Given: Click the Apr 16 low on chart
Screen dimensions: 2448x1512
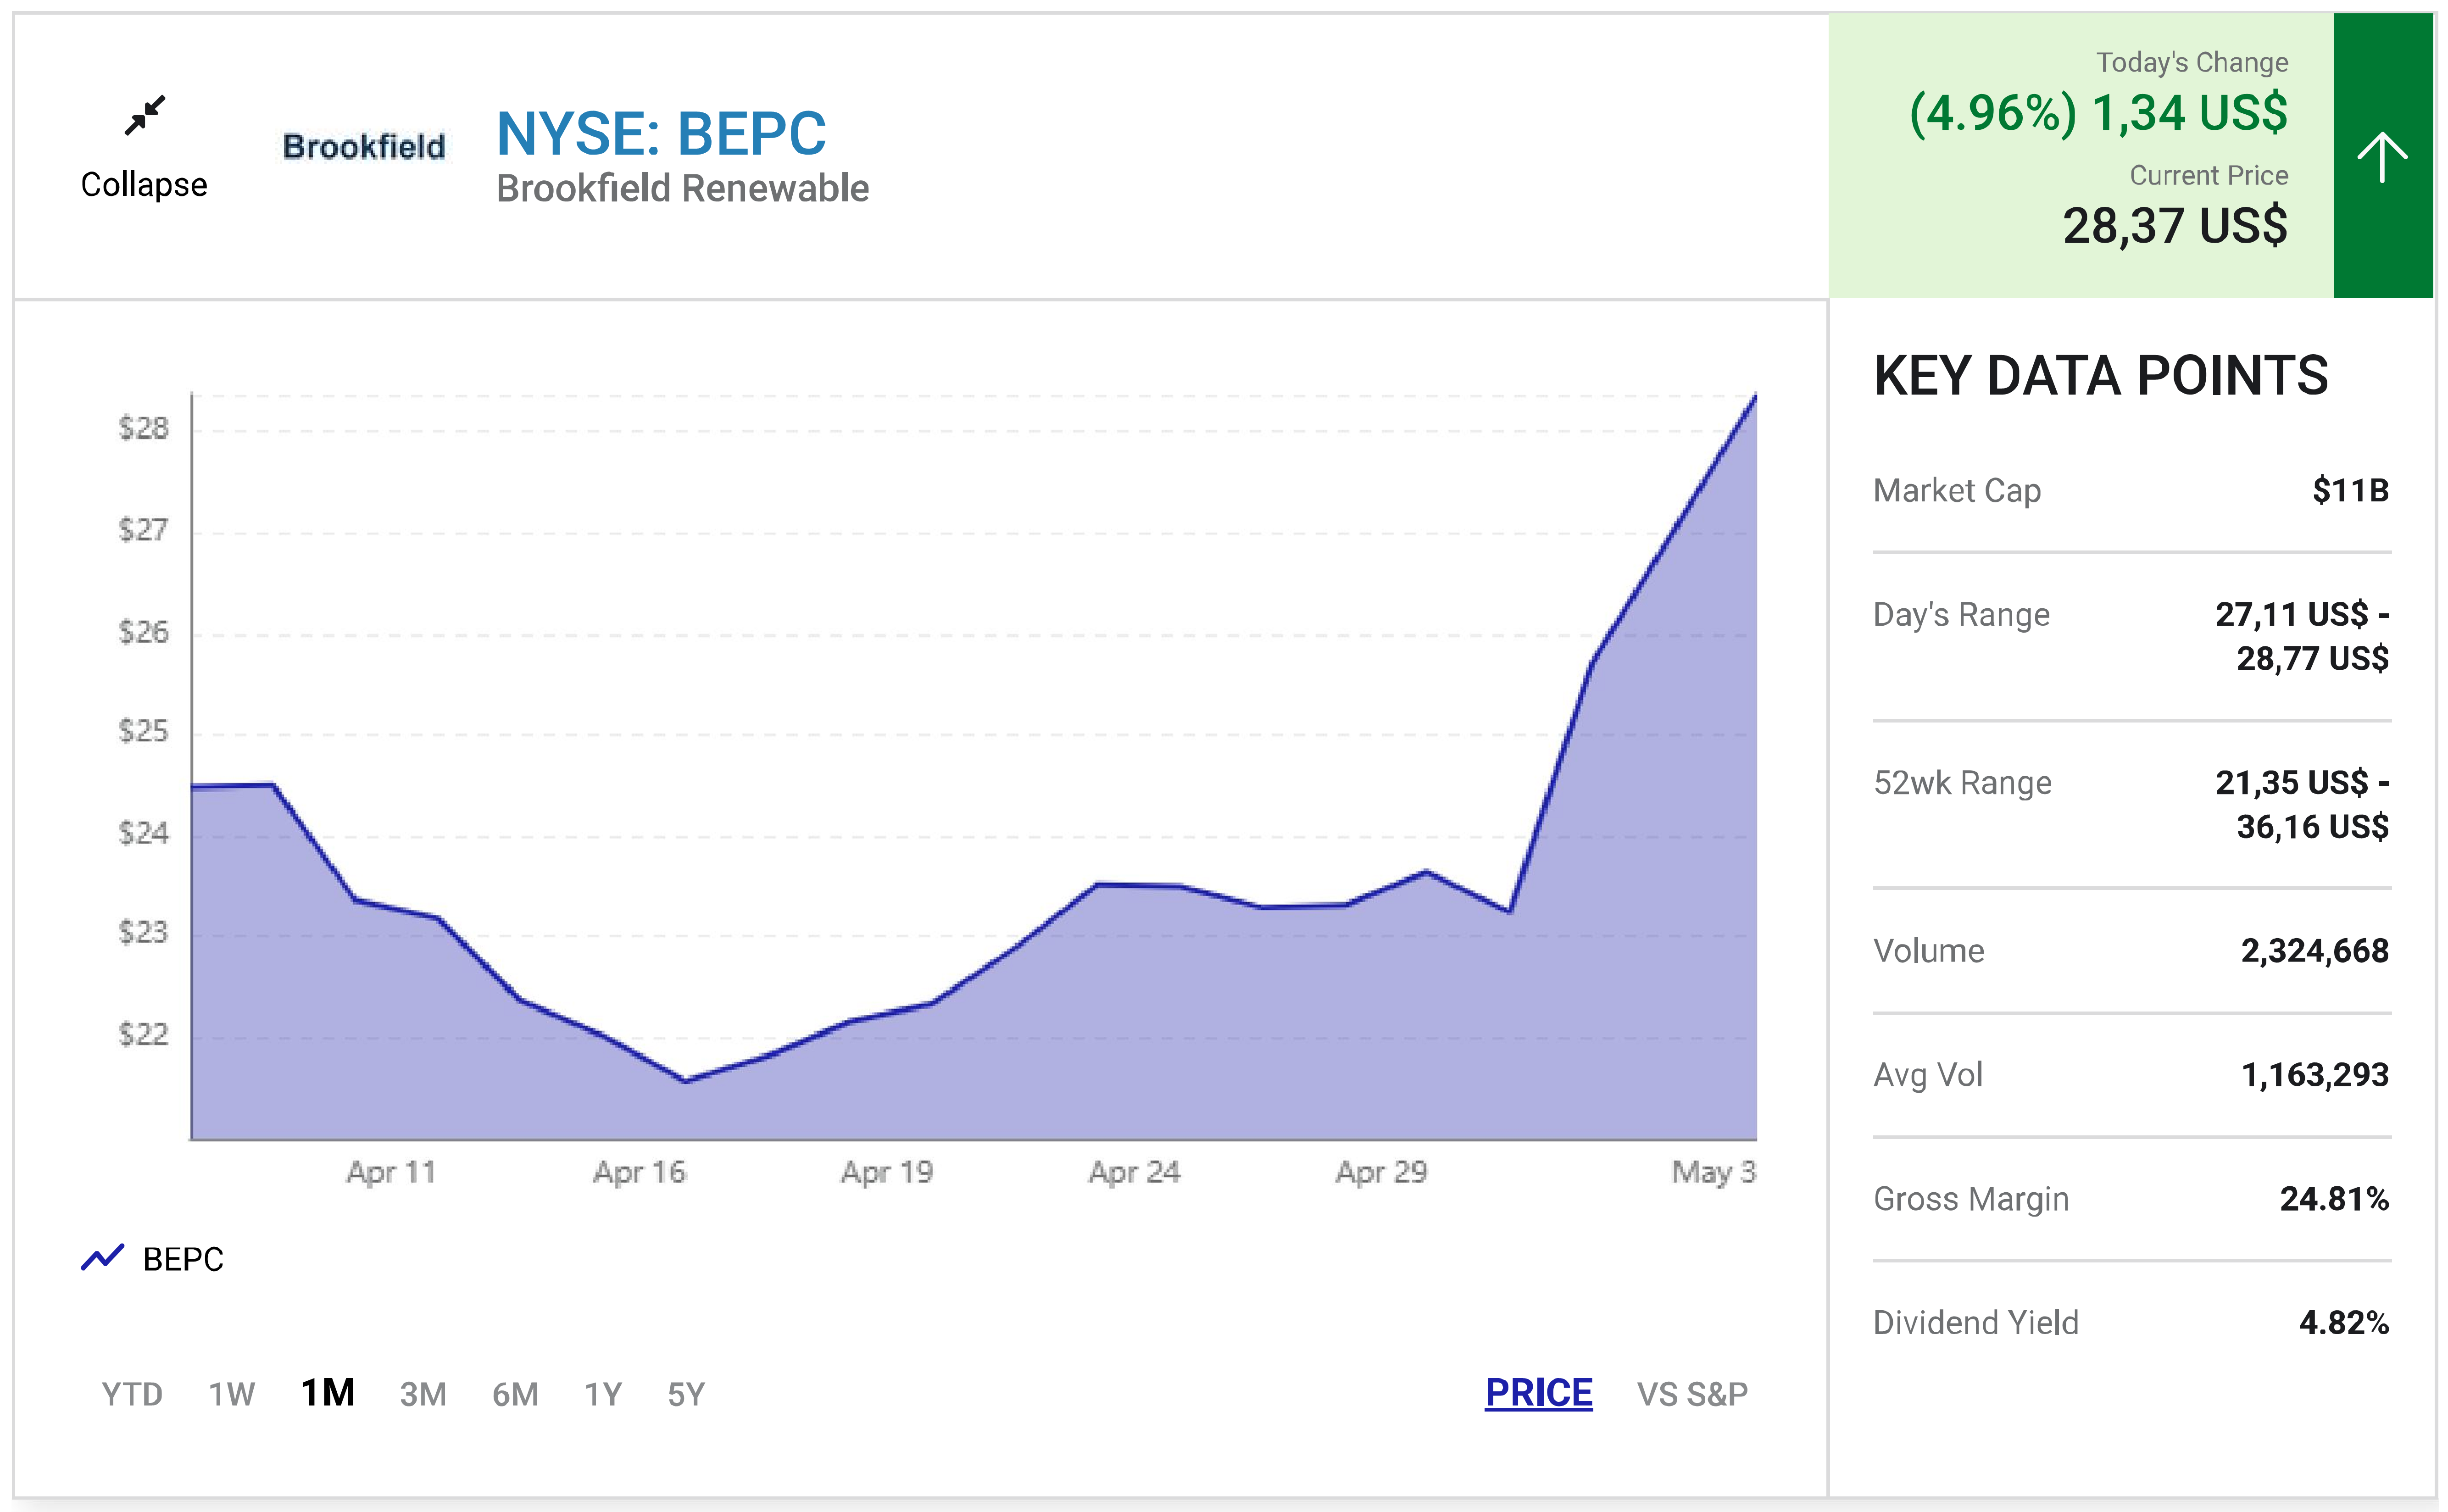Looking at the screenshot, I should click(686, 1081).
